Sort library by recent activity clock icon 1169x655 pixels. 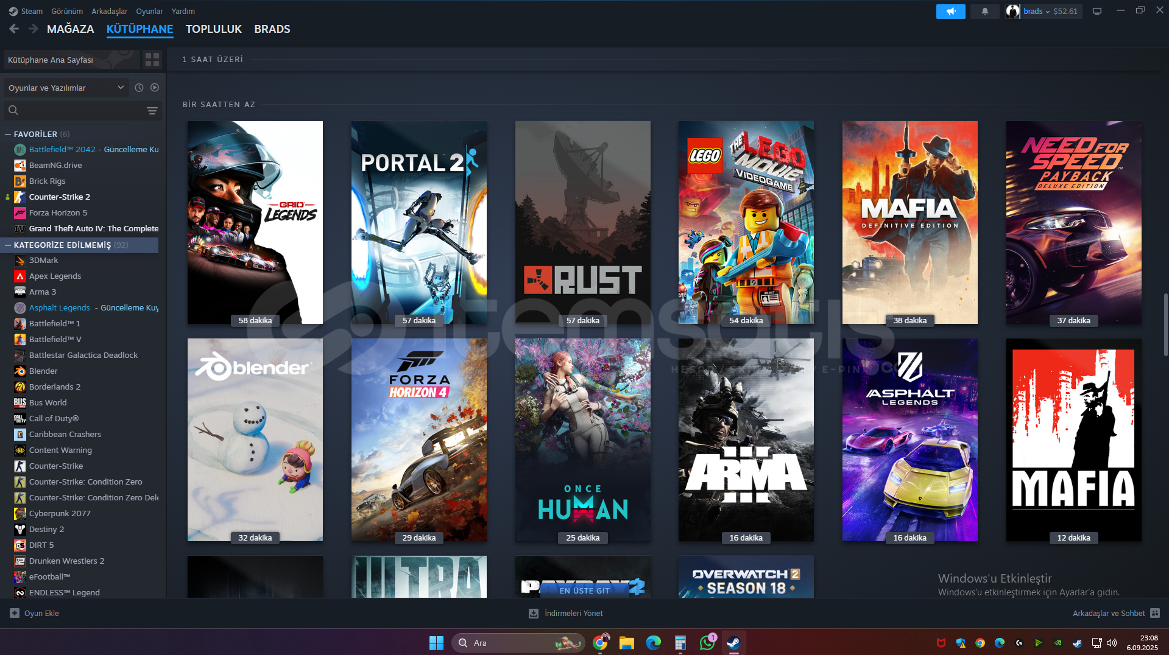click(139, 88)
